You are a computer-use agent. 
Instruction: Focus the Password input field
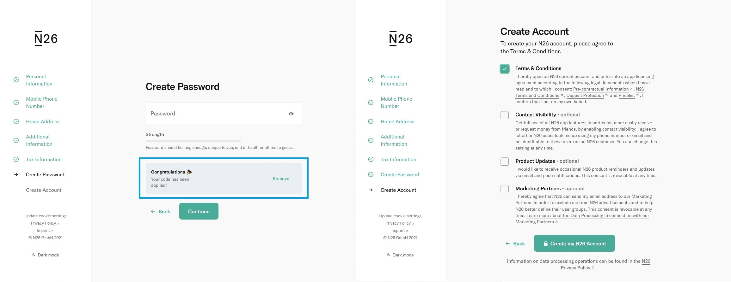[x=215, y=114]
